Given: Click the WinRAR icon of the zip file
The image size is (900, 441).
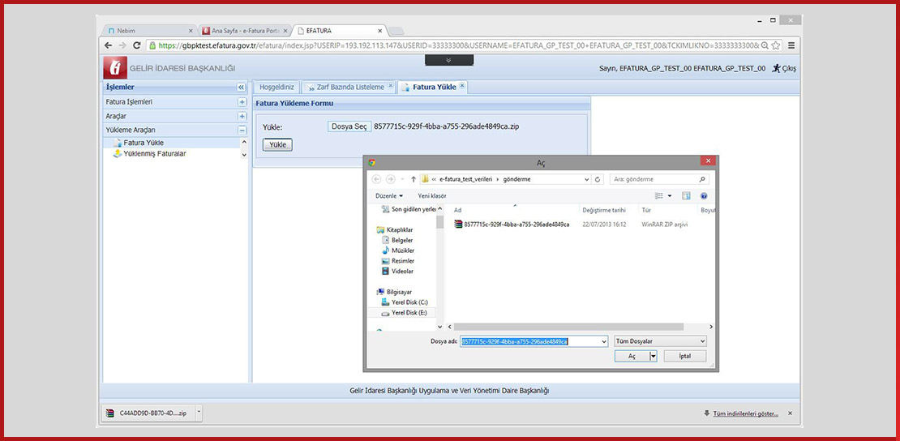Looking at the screenshot, I should [x=458, y=224].
